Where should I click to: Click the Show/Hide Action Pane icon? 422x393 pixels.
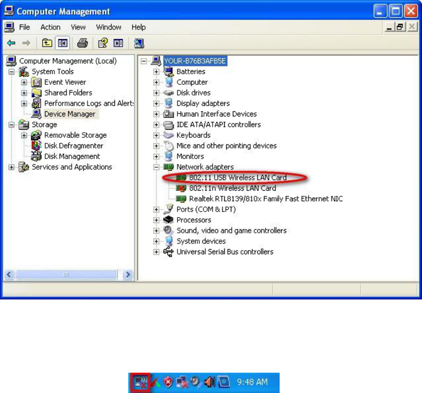point(118,43)
